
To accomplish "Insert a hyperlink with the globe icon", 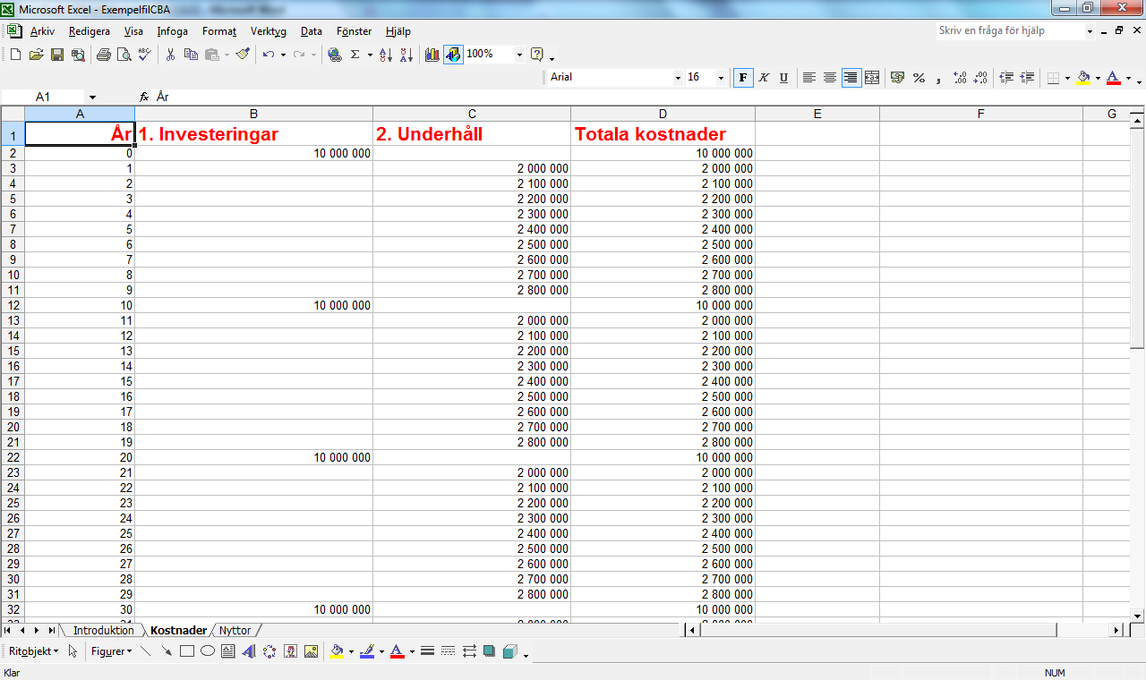I will (335, 55).
